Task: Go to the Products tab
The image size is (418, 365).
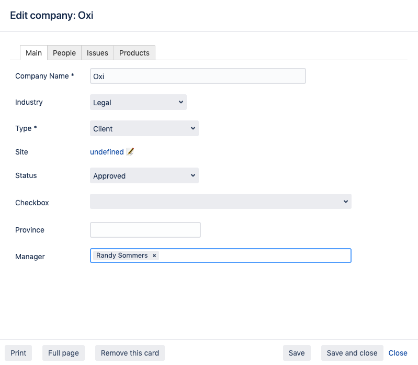Action: coord(134,53)
